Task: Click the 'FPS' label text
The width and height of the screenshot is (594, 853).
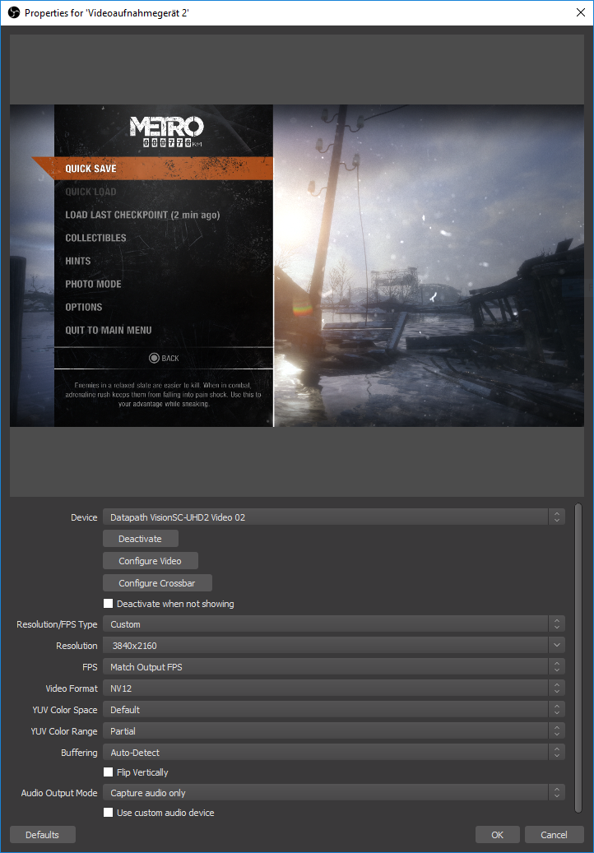Action: [x=90, y=667]
